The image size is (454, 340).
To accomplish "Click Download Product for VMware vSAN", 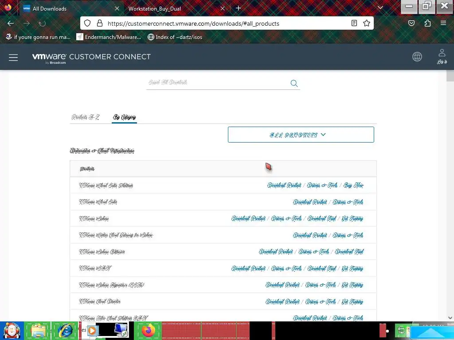I will (248, 268).
